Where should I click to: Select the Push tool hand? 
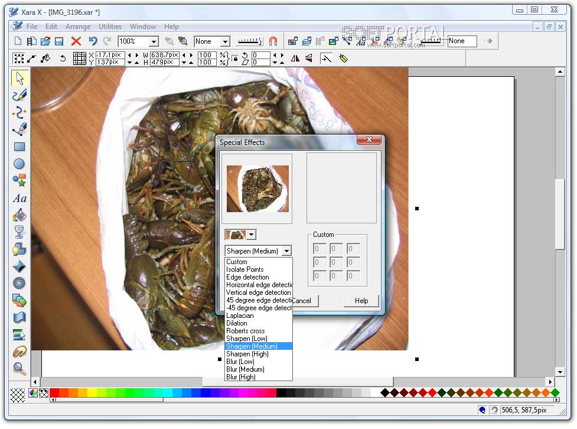(x=19, y=352)
